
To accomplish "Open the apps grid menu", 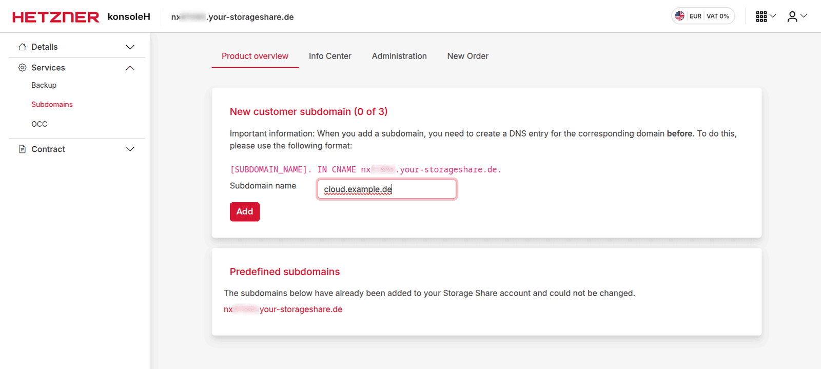I will coord(761,16).
